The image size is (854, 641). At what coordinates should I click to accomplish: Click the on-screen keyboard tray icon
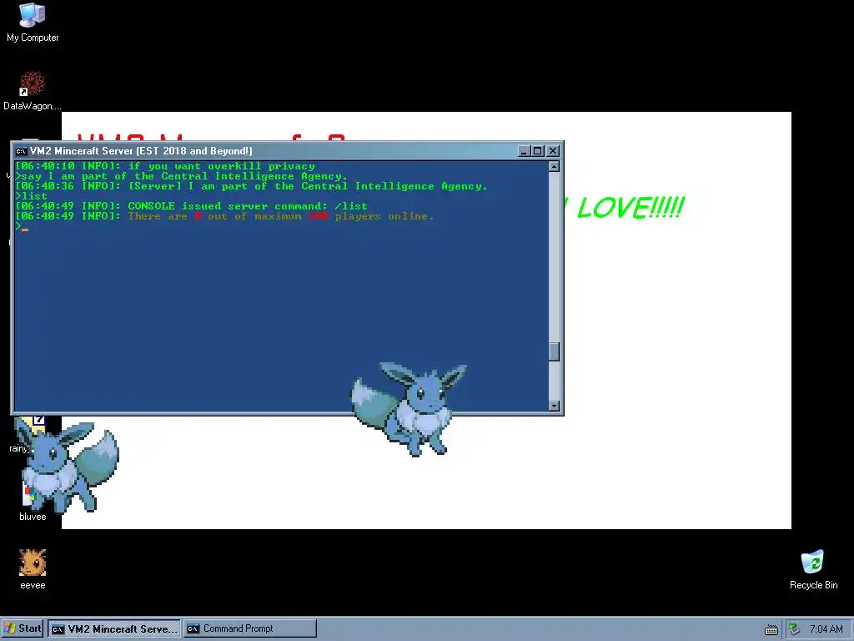click(x=771, y=629)
